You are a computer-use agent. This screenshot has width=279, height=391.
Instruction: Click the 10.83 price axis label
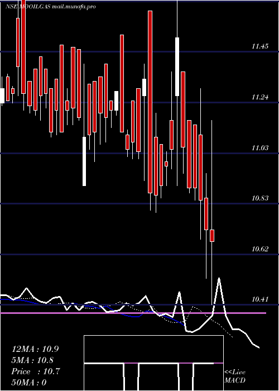pyautogui.click(x=260, y=198)
